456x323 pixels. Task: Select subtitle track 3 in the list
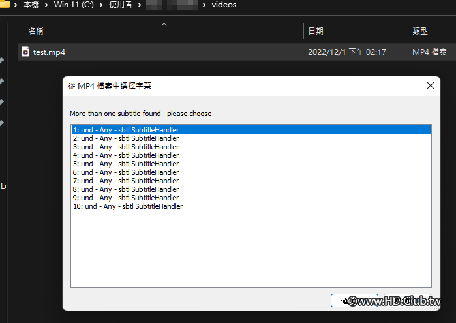(x=251, y=147)
